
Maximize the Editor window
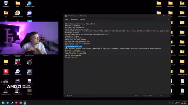(164, 16)
